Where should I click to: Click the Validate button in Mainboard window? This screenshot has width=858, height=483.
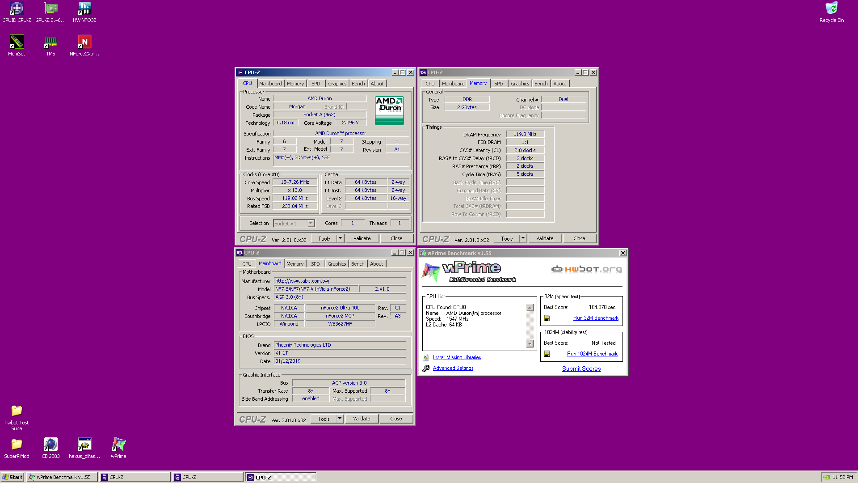pos(362,419)
